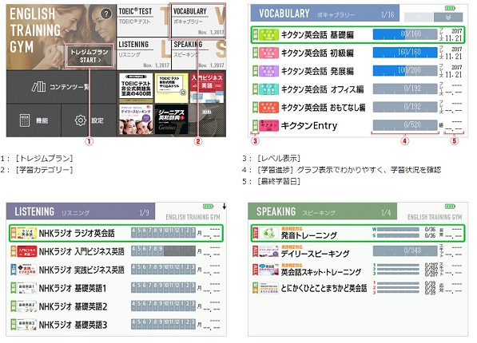Open the LISTENING category tile

[x=144, y=53]
